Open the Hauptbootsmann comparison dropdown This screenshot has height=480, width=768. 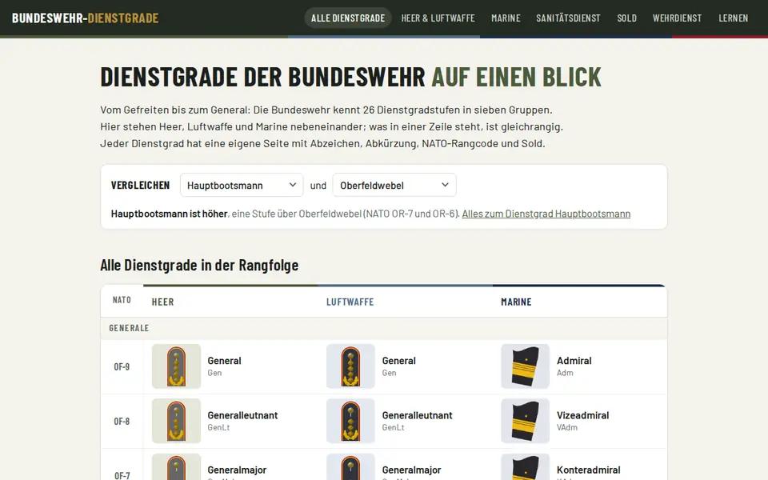click(242, 185)
